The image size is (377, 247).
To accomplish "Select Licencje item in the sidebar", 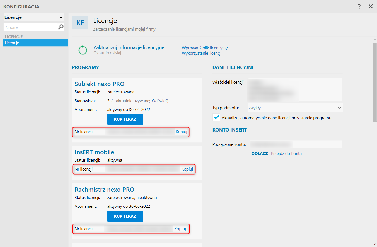I will tap(36, 43).
